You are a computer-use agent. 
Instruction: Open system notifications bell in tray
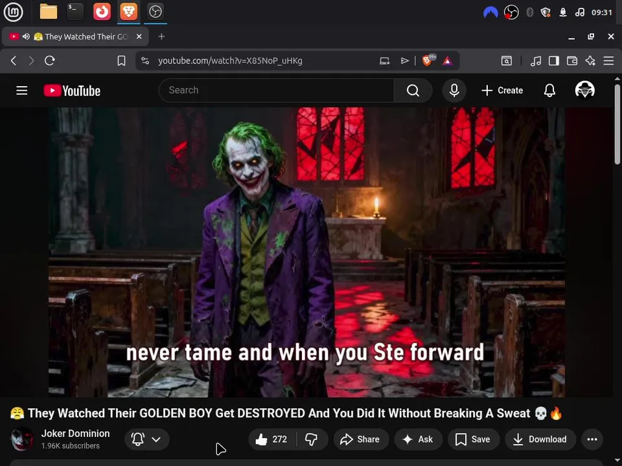[563, 13]
